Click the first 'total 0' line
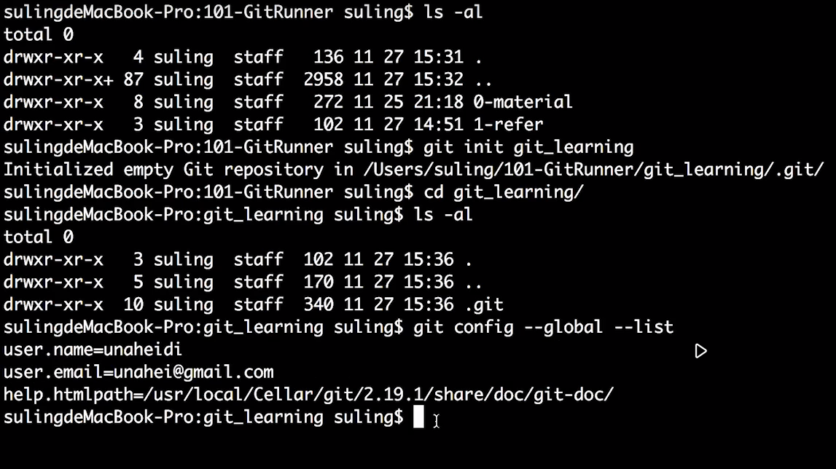836x469 pixels. pos(39,35)
